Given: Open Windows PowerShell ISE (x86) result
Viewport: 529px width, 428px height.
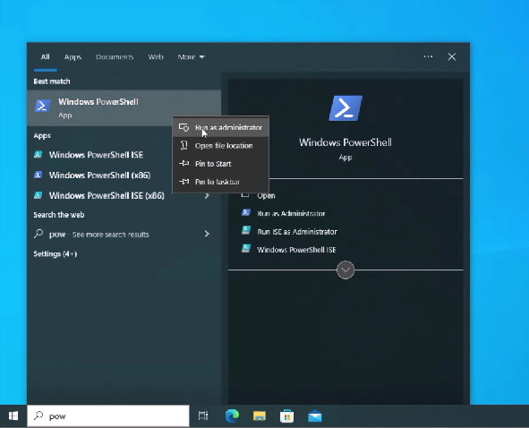Looking at the screenshot, I should [x=107, y=196].
